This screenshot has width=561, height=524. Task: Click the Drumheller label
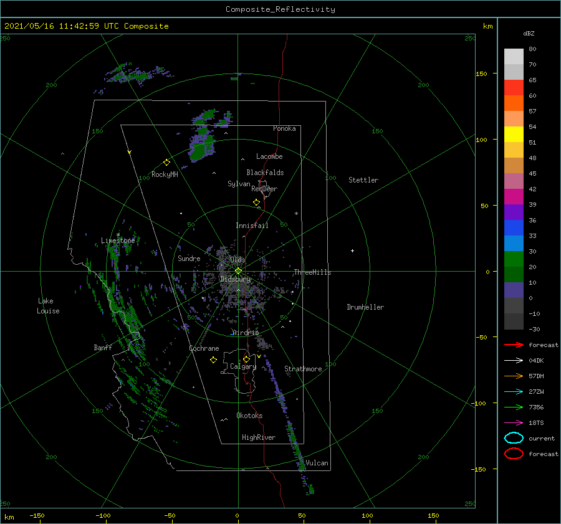tap(365, 307)
